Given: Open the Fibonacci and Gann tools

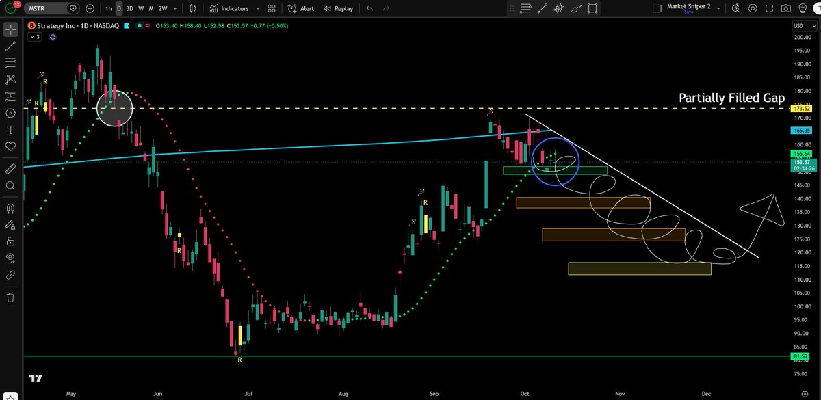Looking at the screenshot, I should point(11,63).
